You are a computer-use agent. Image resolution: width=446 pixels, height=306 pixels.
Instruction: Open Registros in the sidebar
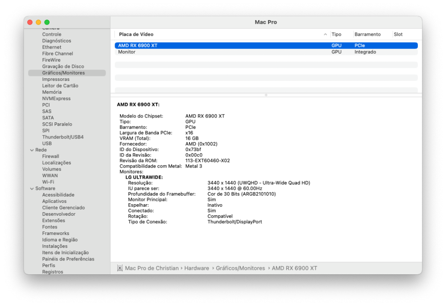point(53,272)
